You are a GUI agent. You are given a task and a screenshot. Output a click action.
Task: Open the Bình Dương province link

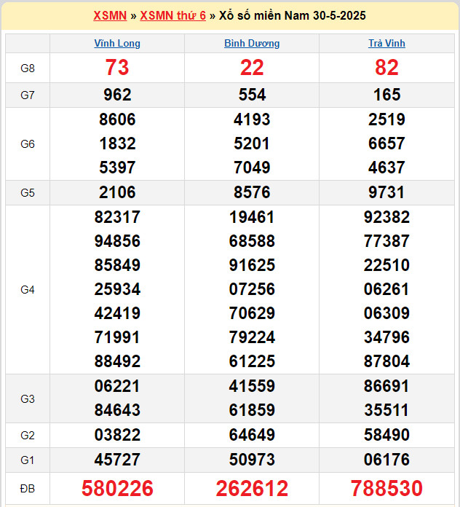(252, 44)
